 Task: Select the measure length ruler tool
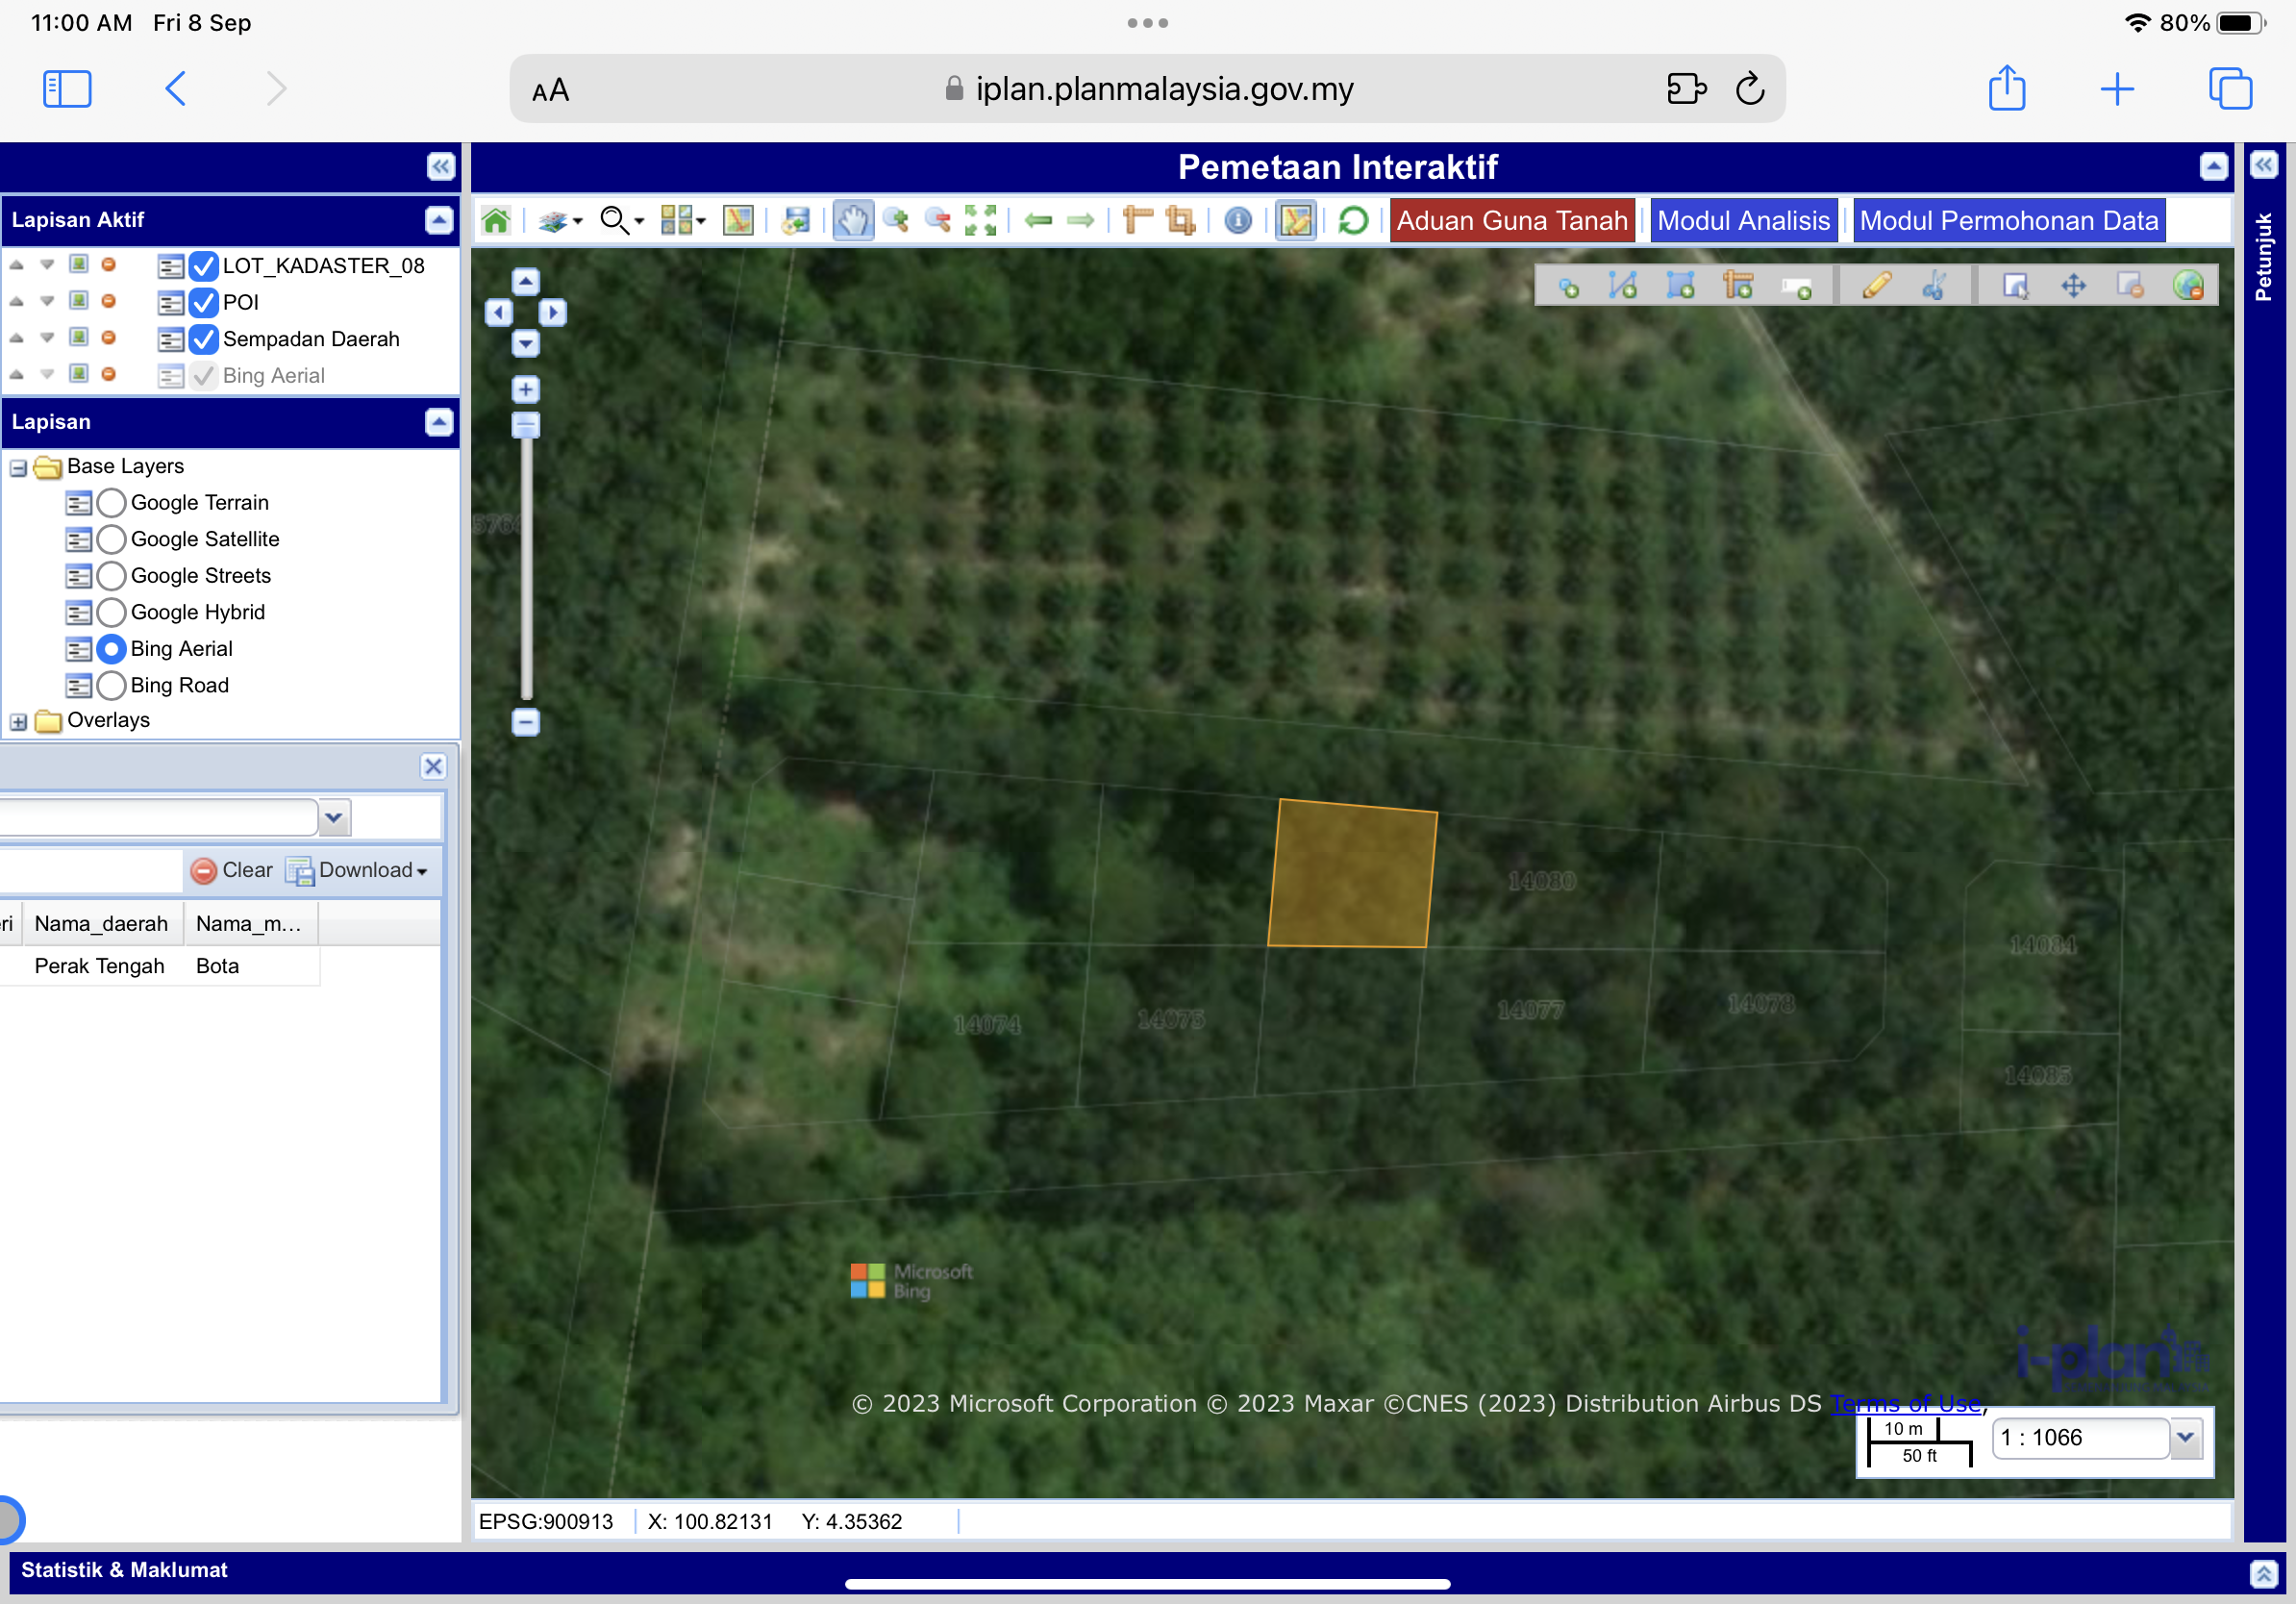click(1137, 220)
